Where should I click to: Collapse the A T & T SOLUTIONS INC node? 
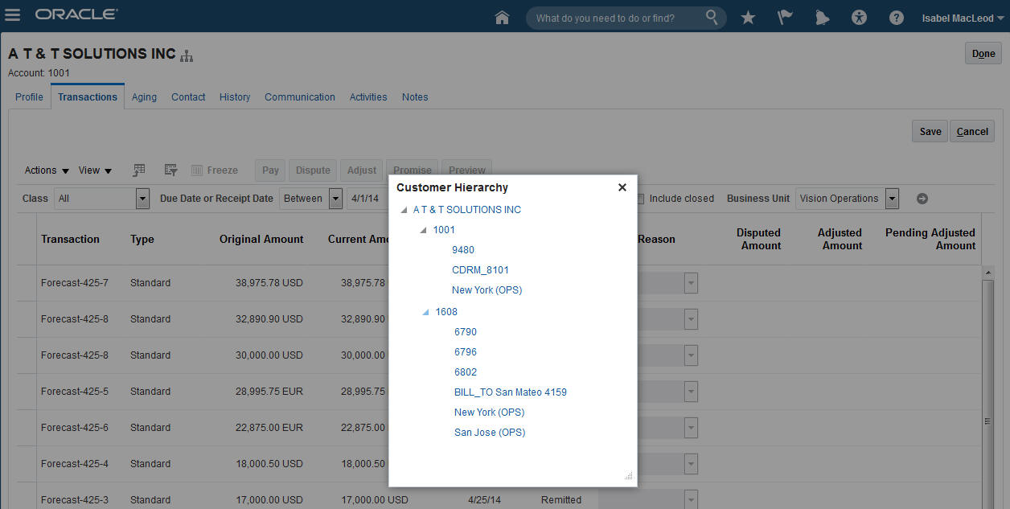(x=404, y=210)
